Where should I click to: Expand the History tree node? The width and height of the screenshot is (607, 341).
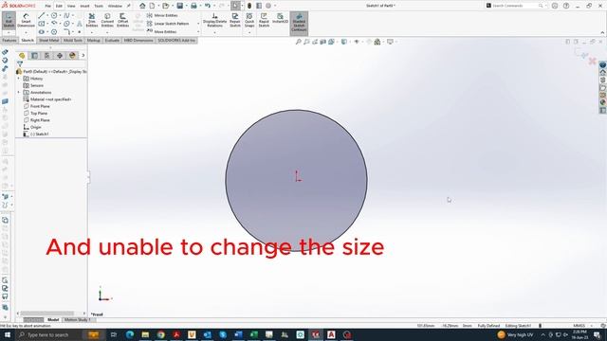pyautogui.click(x=19, y=79)
